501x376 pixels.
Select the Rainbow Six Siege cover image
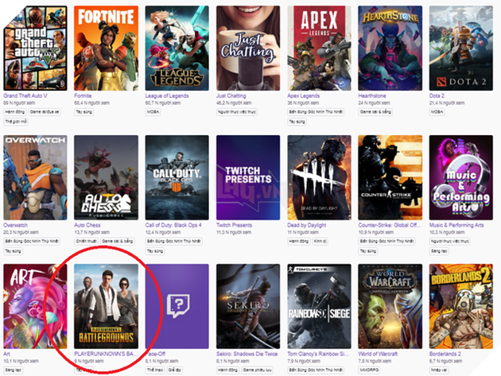click(319, 306)
